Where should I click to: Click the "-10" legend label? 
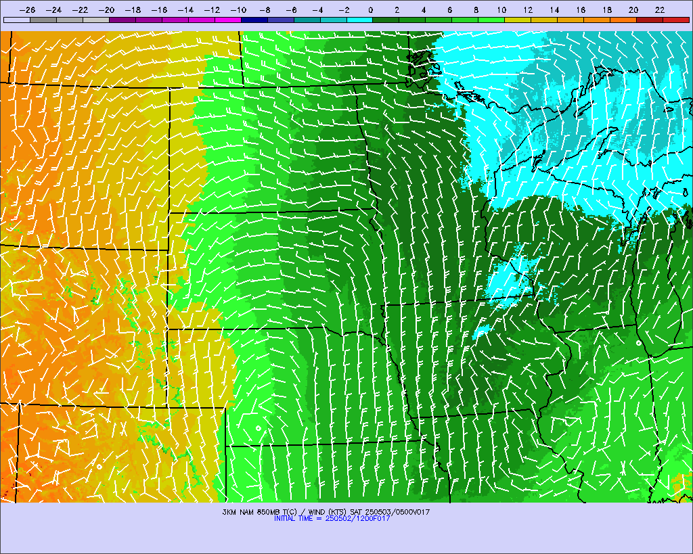pos(238,9)
